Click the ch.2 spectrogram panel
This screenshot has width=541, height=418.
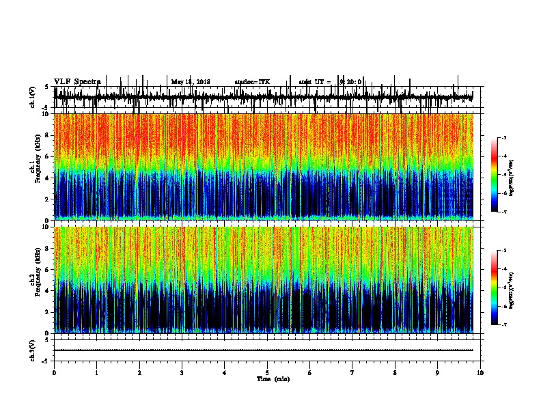[x=264, y=280]
